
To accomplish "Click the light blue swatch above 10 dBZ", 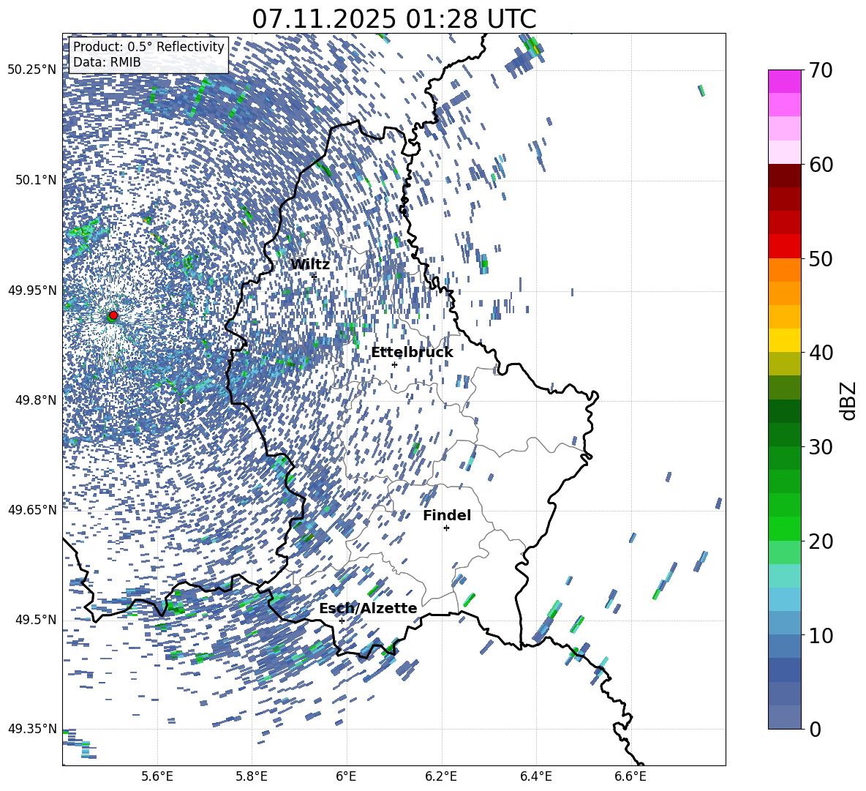I will [784, 599].
